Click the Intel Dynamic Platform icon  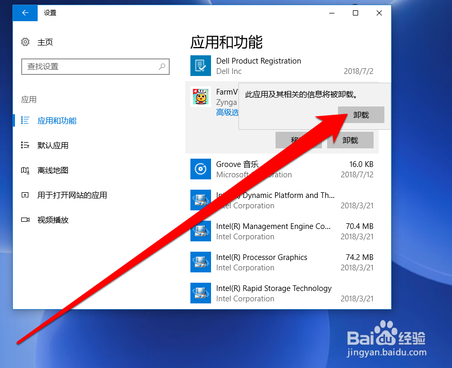(x=201, y=200)
